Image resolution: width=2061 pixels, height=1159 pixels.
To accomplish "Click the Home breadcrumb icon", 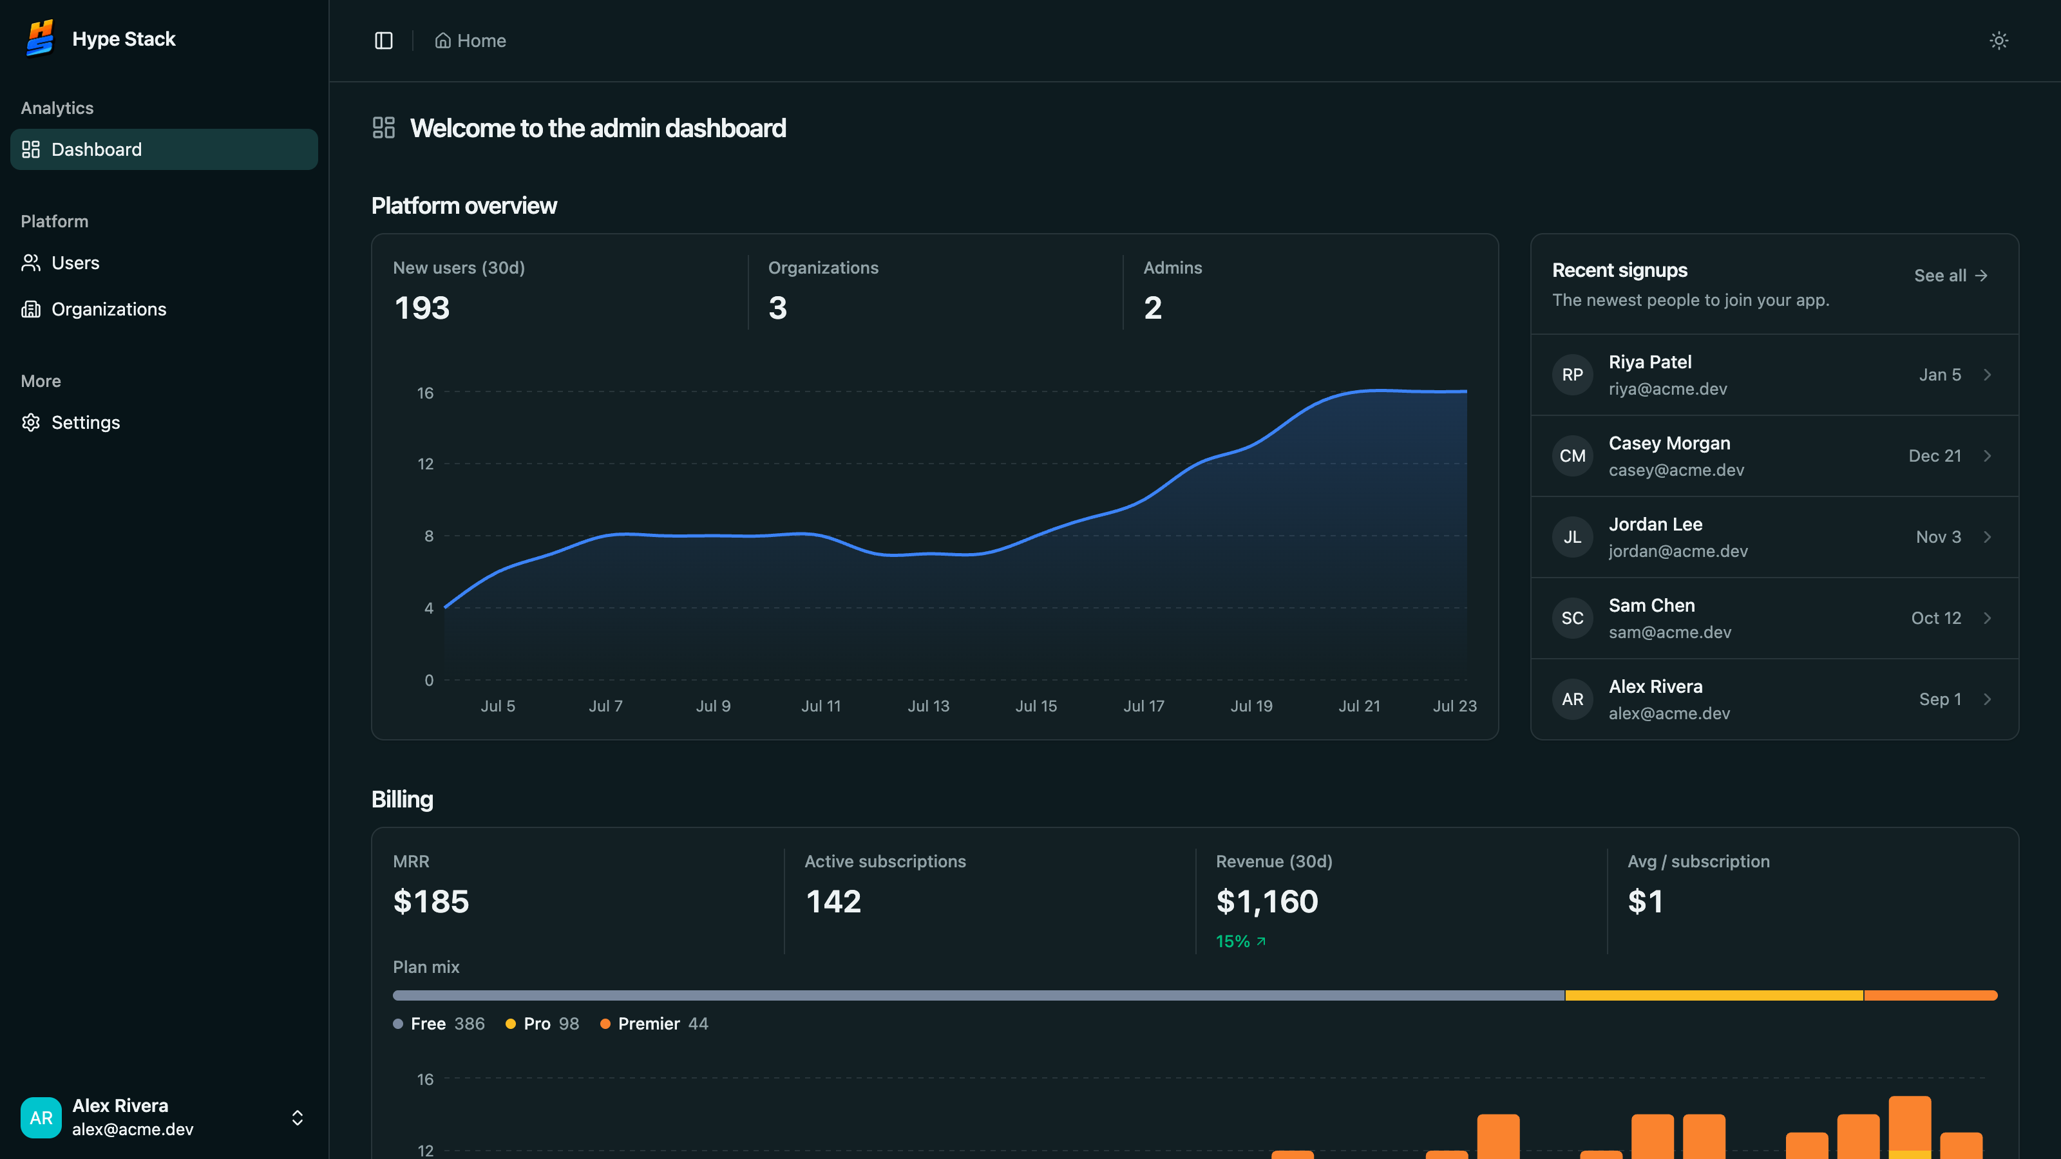I will pos(442,41).
